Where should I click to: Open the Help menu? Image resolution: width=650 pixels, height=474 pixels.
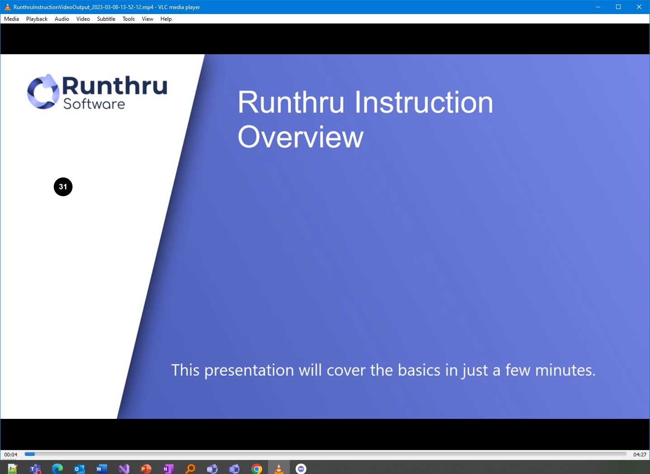click(166, 19)
